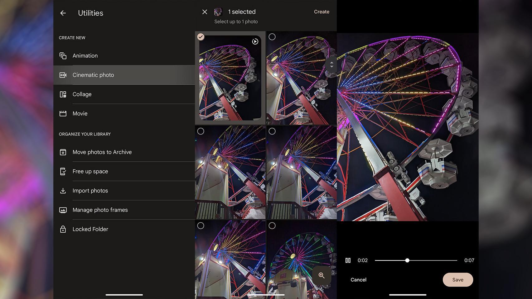Click the Animation stacked-frames icon
532x299 pixels.
tap(63, 56)
